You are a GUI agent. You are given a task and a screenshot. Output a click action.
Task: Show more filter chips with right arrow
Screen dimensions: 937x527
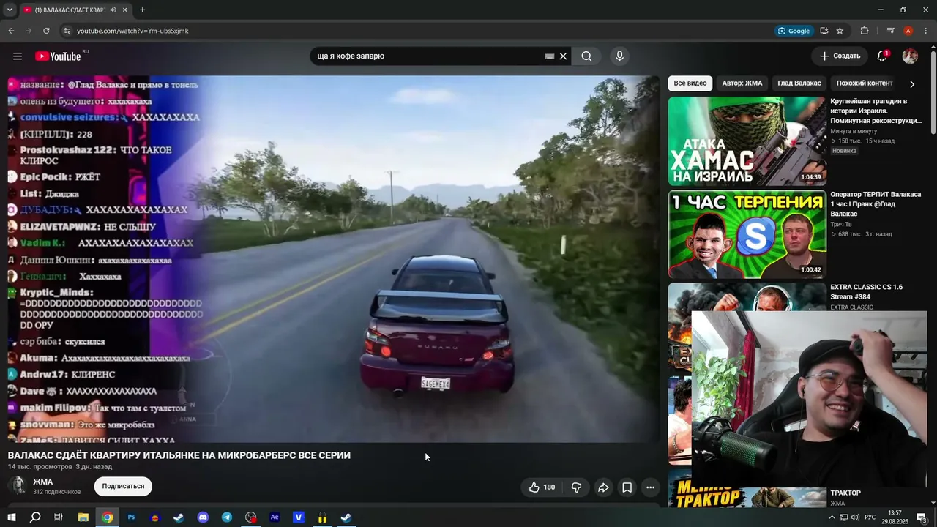911,83
